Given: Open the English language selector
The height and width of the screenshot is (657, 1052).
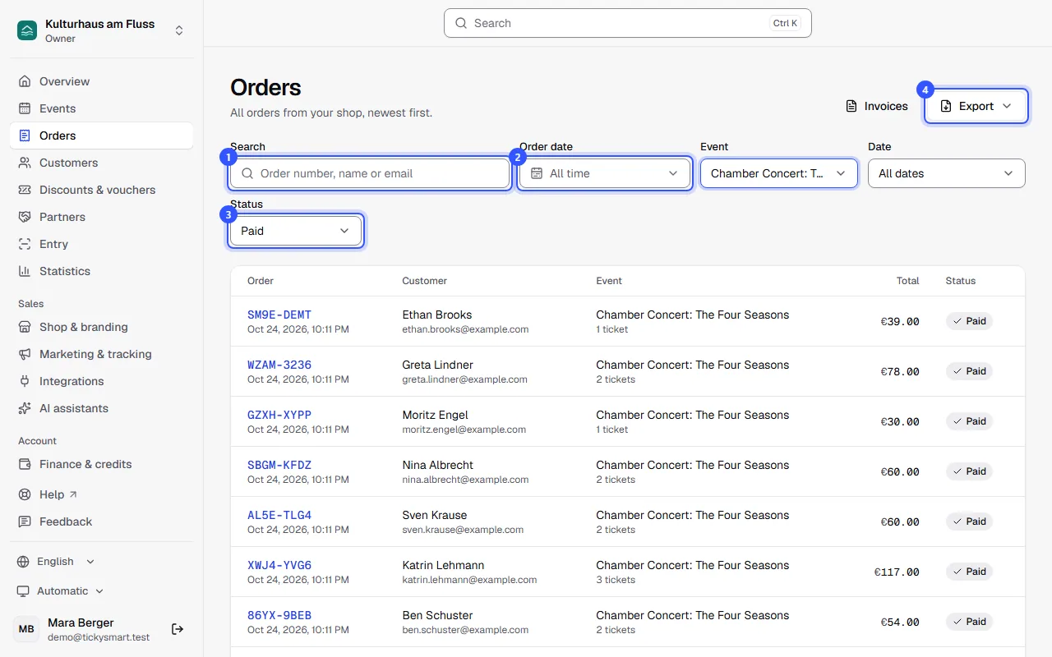Looking at the screenshot, I should [x=56, y=562].
